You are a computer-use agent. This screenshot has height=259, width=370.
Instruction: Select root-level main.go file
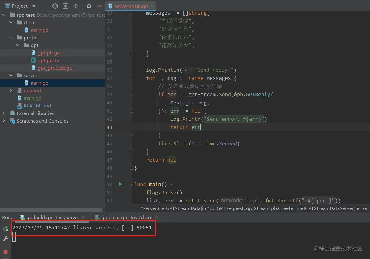coord(32,98)
